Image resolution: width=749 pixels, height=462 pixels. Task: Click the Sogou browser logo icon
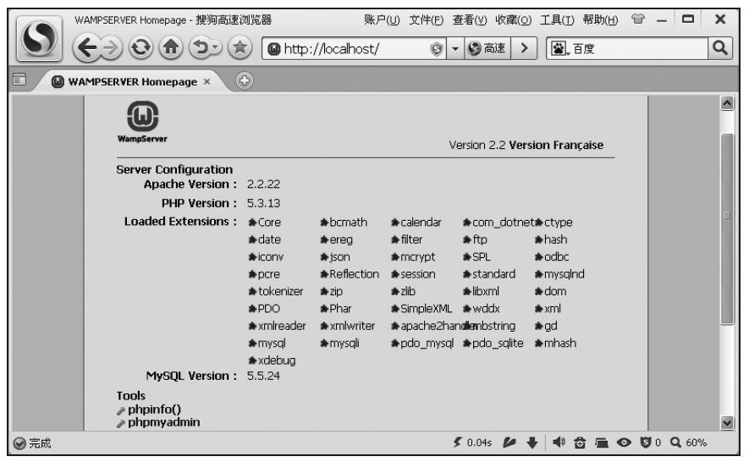(39, 39)
